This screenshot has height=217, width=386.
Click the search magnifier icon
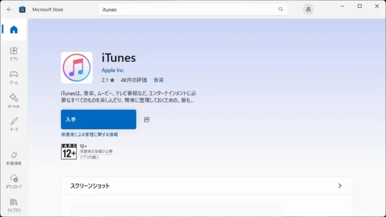click(x=281, y=9)
